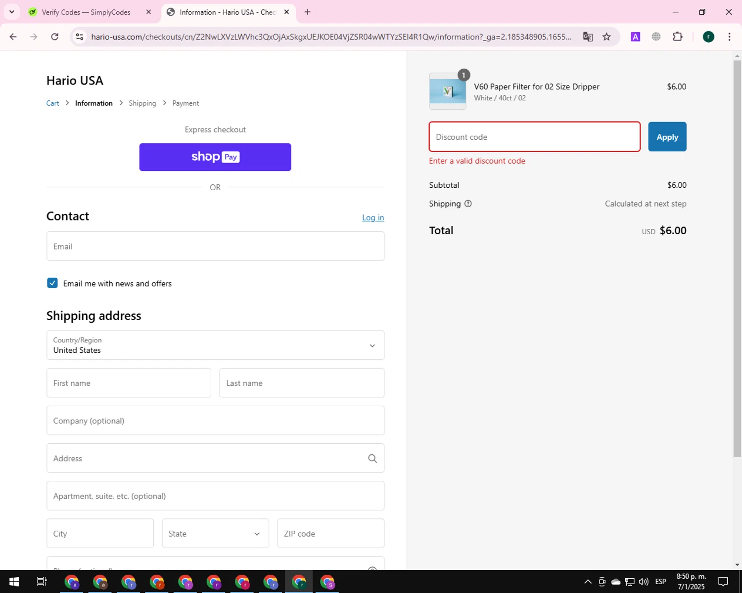
Task: Click the V60 Paper Filter product thumbnail
Action: pyautogui.click(x=448, y=91)
